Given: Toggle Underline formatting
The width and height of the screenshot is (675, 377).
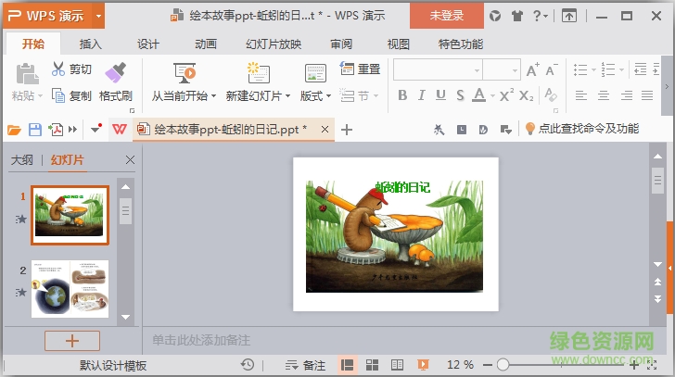Looking at the screenshot, I should coord(440,95).
